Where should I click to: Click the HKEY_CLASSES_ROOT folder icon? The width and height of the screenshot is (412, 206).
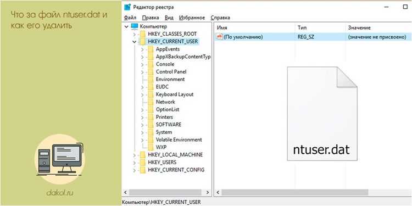click(x=142, y=34)
